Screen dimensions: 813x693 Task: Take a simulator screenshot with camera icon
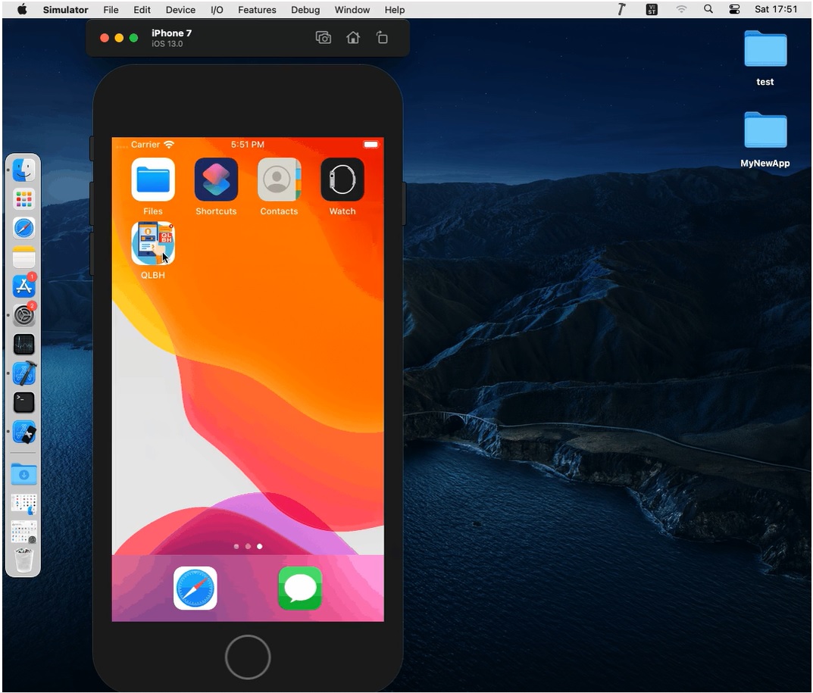(324, 38)
